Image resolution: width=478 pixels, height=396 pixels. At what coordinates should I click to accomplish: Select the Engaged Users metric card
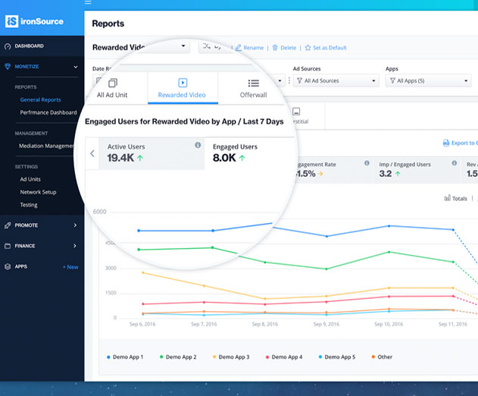(248, 153)
